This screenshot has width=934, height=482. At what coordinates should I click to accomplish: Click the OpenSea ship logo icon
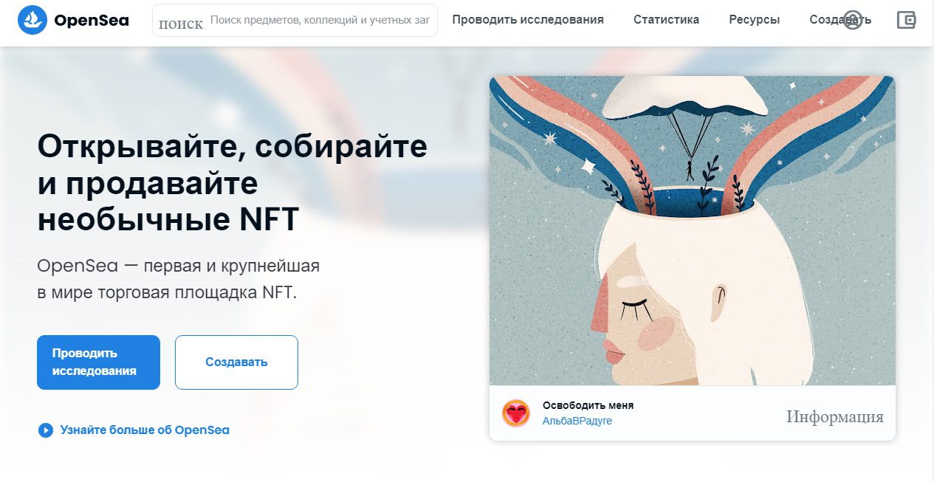click(x=32, y=21)
